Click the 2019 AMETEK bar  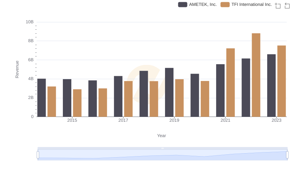coord(169,92)
